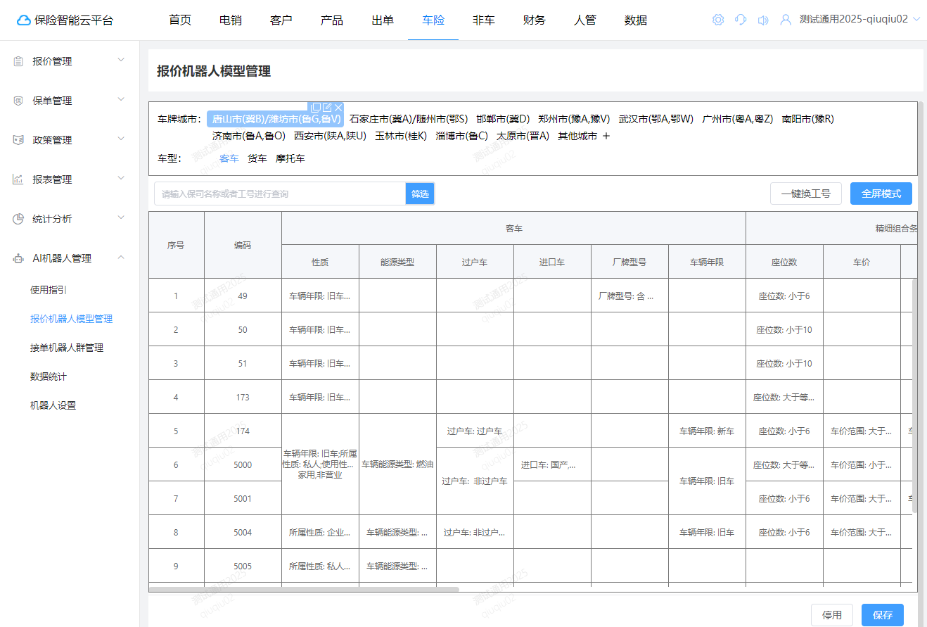Screen dimensions: 927x627
Task: Click the 报价管理 clipboard icon
Action: (x=18, y=61)
